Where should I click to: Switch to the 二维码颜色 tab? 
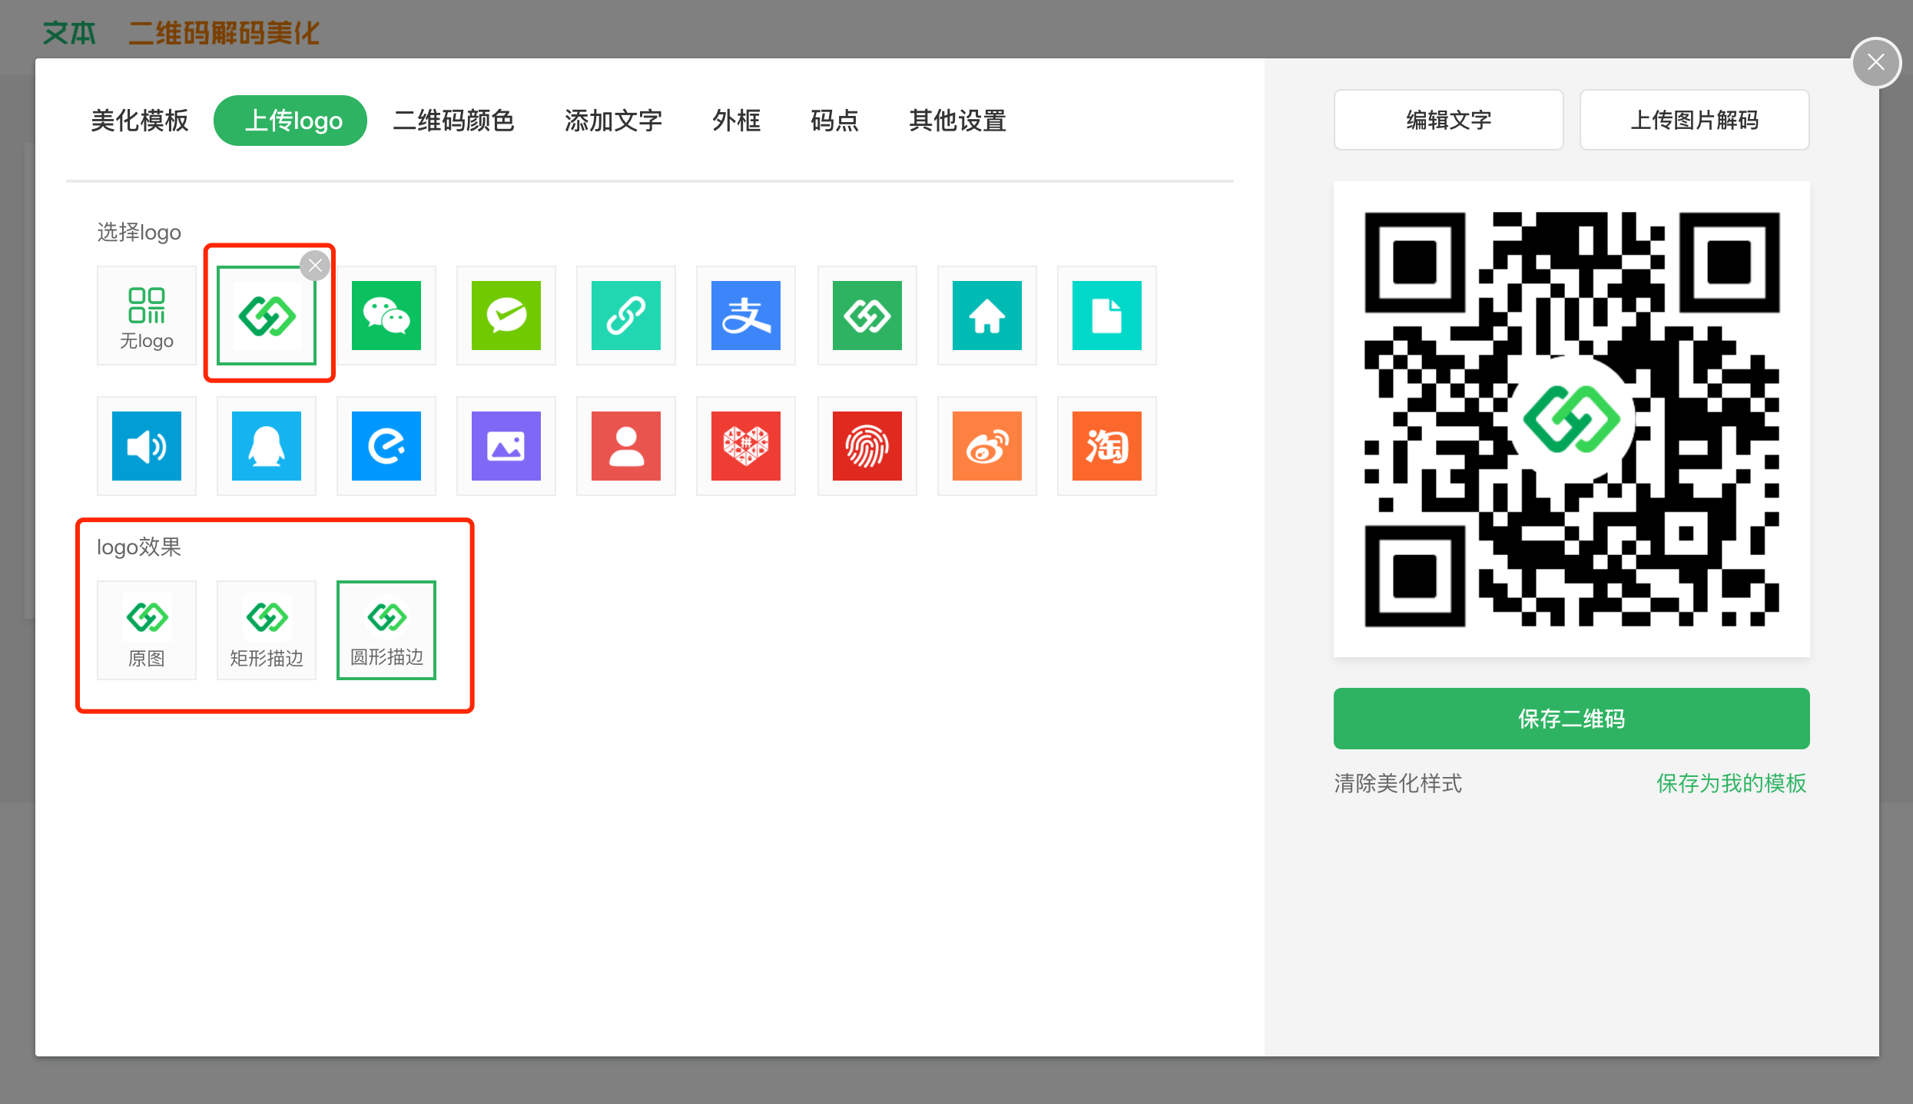(453, 121)
